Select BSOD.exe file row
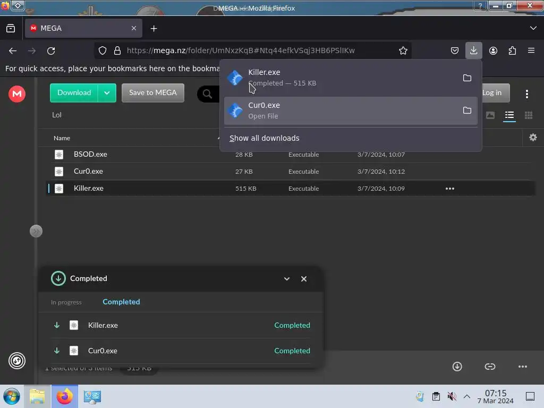The height and width of the screenshot is (408, 544). (x=290, y=155)
